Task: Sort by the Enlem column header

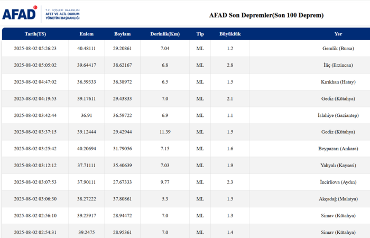Action: [87, 34]
